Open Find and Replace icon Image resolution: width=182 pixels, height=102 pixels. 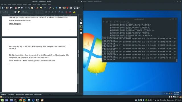[50, 8]
